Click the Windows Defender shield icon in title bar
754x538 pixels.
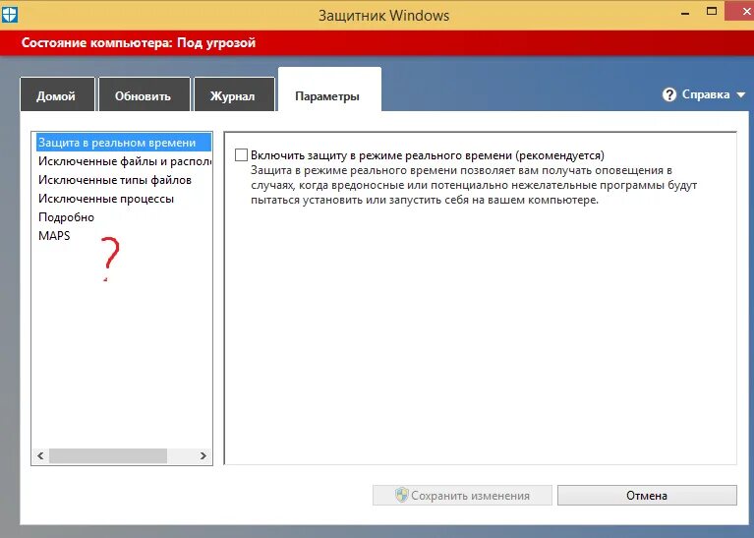tap(9, 14)
